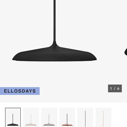Select the copper pendant lamp thumbnail
Viewport: 127px width, 127px height.
pos(67,117)
